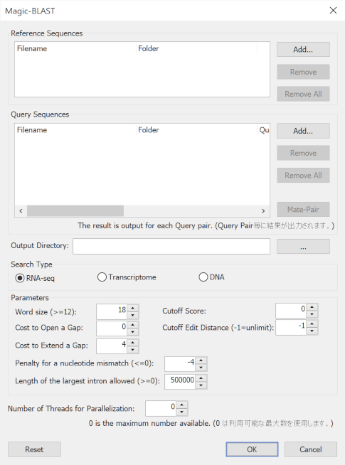
Task: Decrease Cutoff Score value
Action: [x=312, y=314]
